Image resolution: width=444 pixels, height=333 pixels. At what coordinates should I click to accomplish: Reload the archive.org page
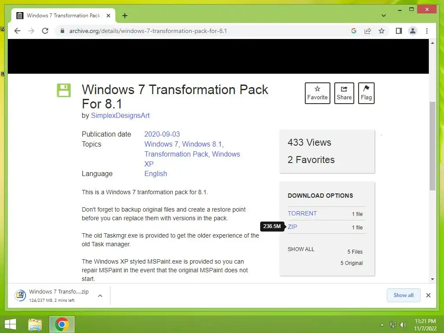(x=45, y=31)
